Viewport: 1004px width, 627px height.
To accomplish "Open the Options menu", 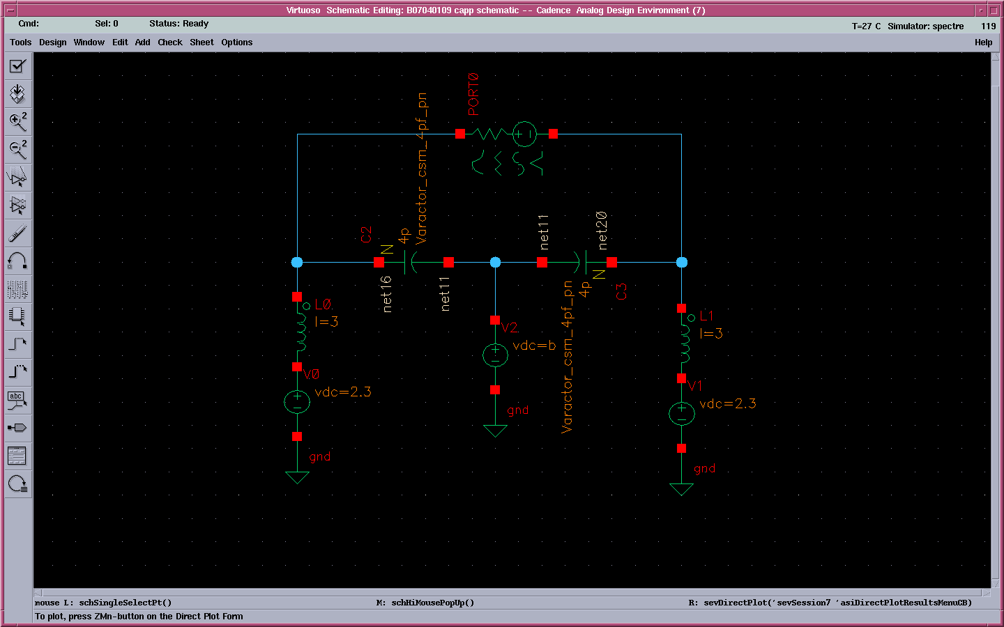I will (237, 42).
